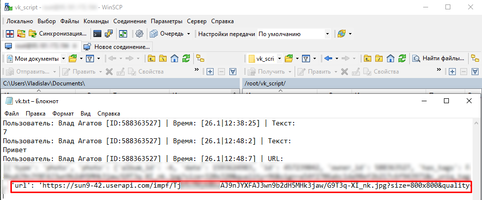Open the Выбор menu
Viewport: 482px width, 200px height.
pos(47,21)
